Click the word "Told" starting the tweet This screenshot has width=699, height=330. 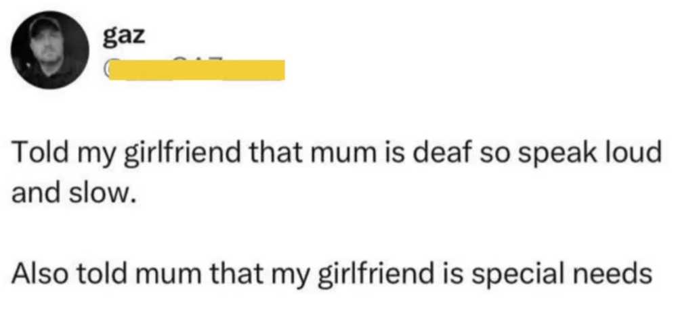coord(37,154)
